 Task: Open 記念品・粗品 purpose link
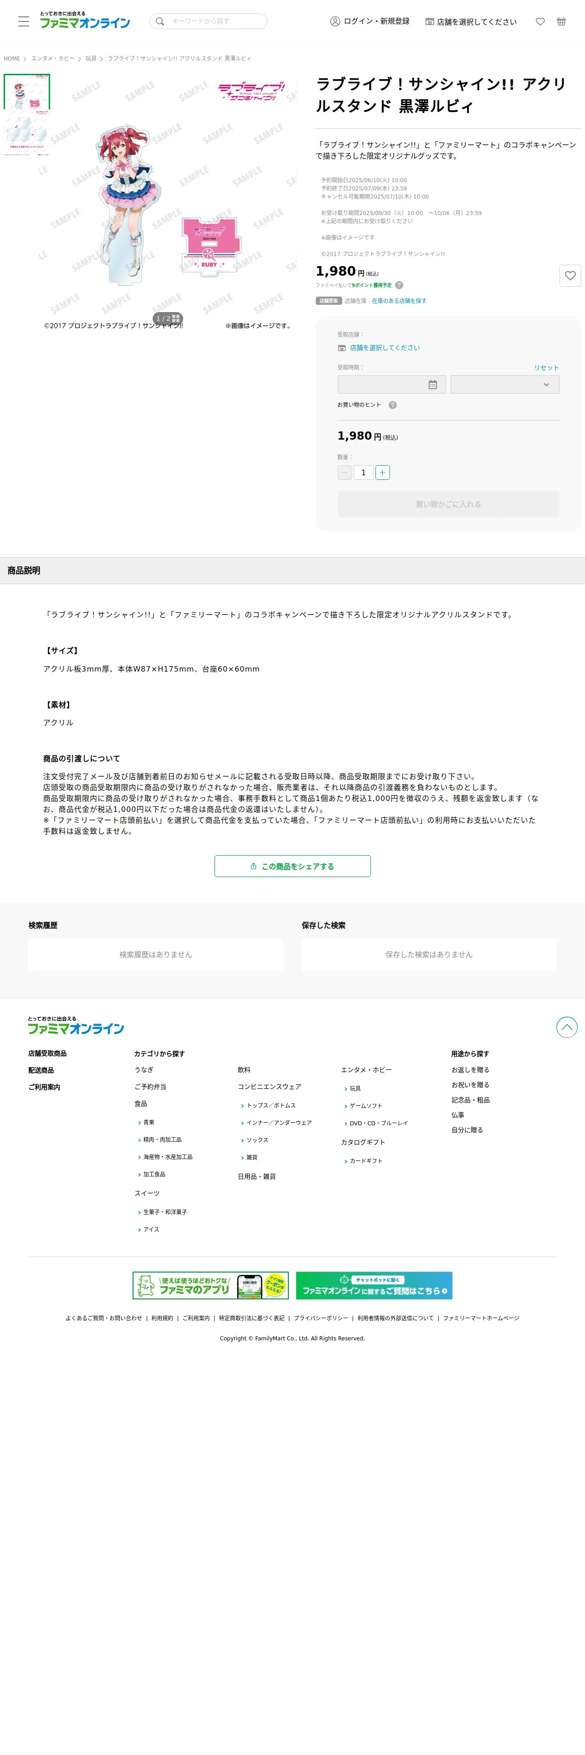471,1099
